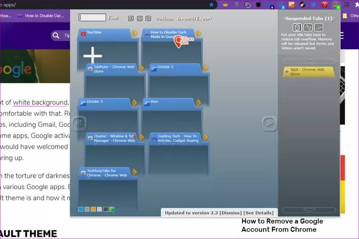Click the Find search input box

click(x=92, y=17)
